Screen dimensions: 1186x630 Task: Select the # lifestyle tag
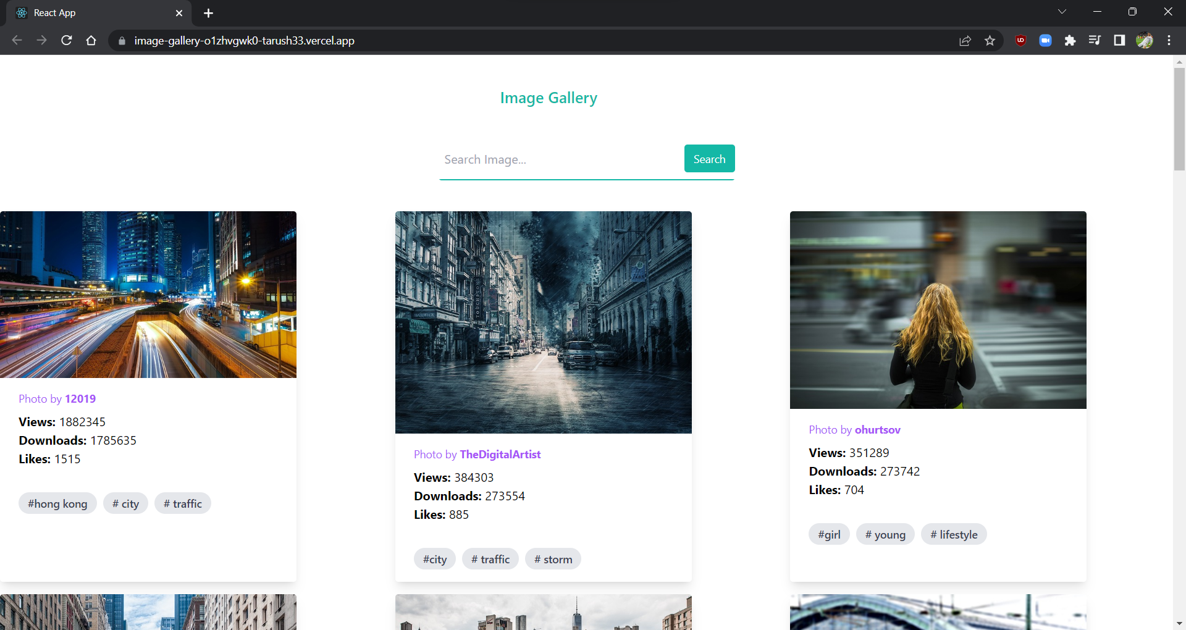click(x=954, y=534)
